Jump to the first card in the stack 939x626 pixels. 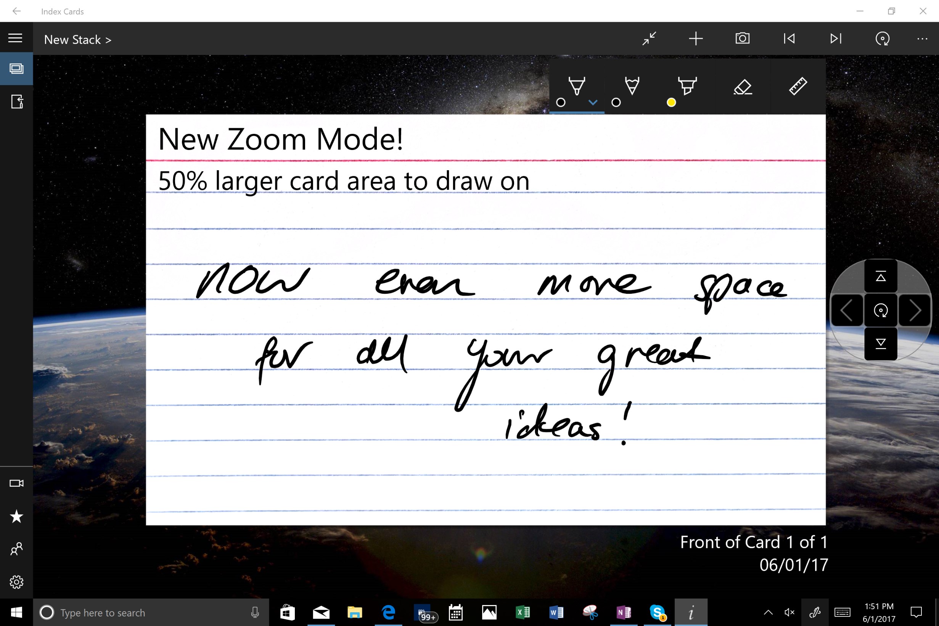(x=789, y=38)
